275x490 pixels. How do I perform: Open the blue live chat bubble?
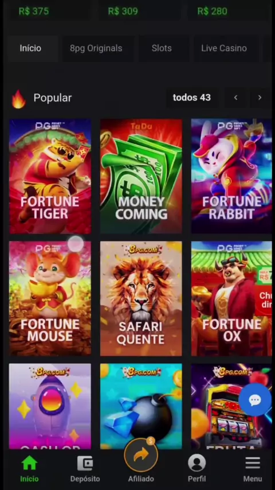(x=255, y=399)
